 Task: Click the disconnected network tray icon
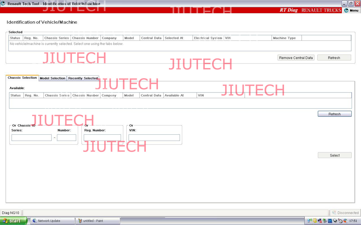coord(320,221)
